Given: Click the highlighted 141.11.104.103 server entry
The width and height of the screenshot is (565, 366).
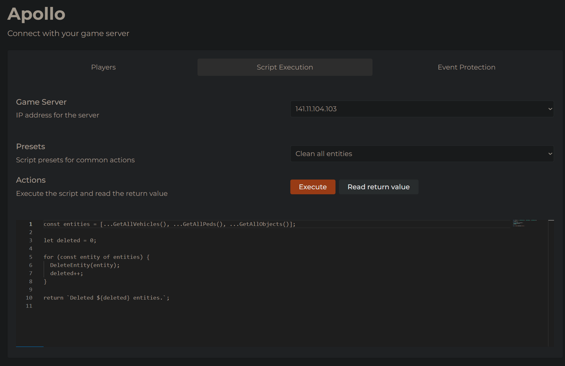Looking at the screenshot, I should click(316, 109).
